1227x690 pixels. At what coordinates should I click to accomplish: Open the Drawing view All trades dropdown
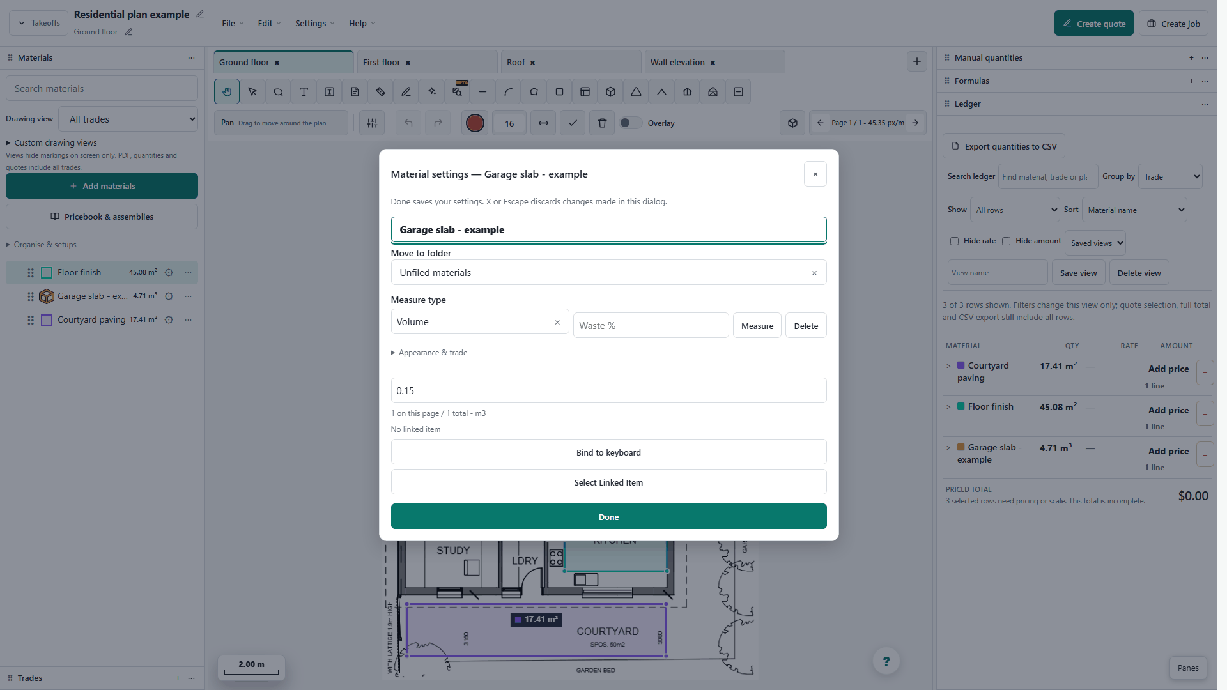128,119
